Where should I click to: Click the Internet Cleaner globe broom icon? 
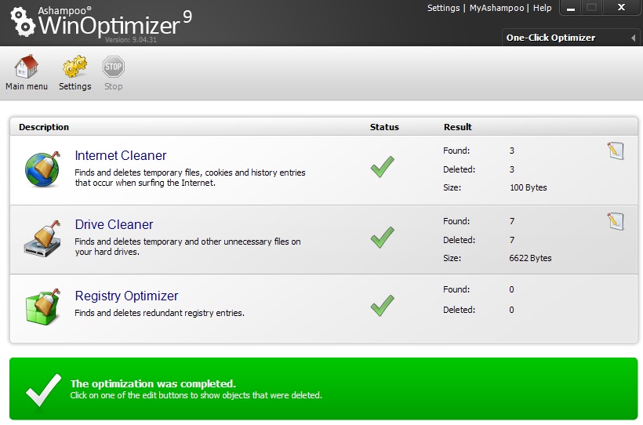click(42, 169)
